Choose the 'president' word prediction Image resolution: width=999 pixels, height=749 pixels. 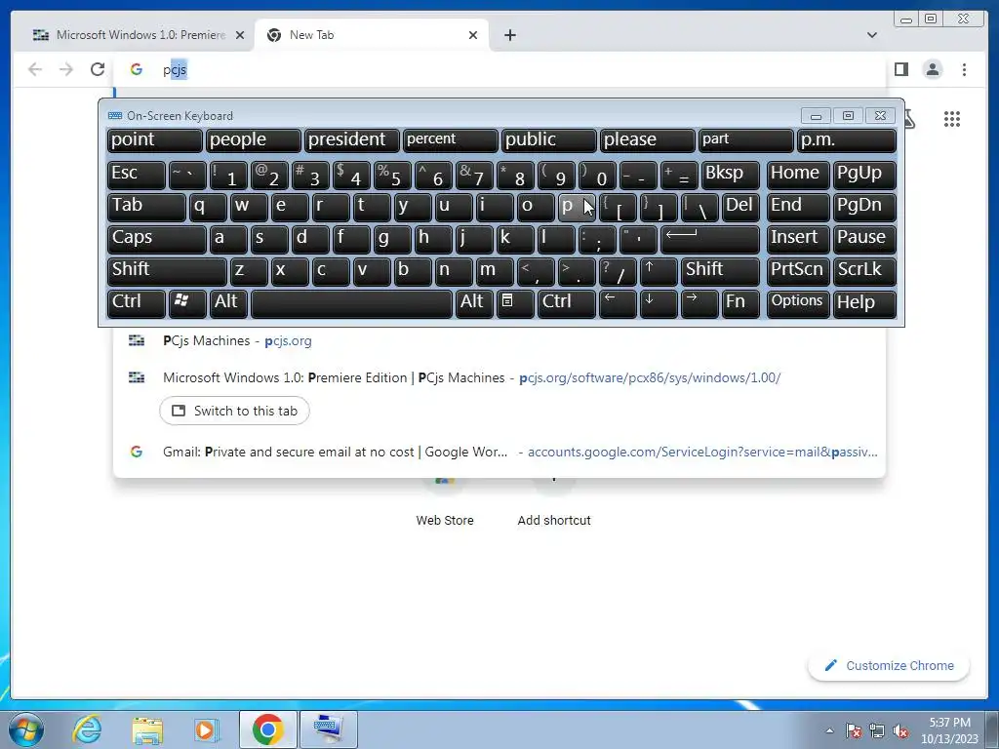coord(351,140)
